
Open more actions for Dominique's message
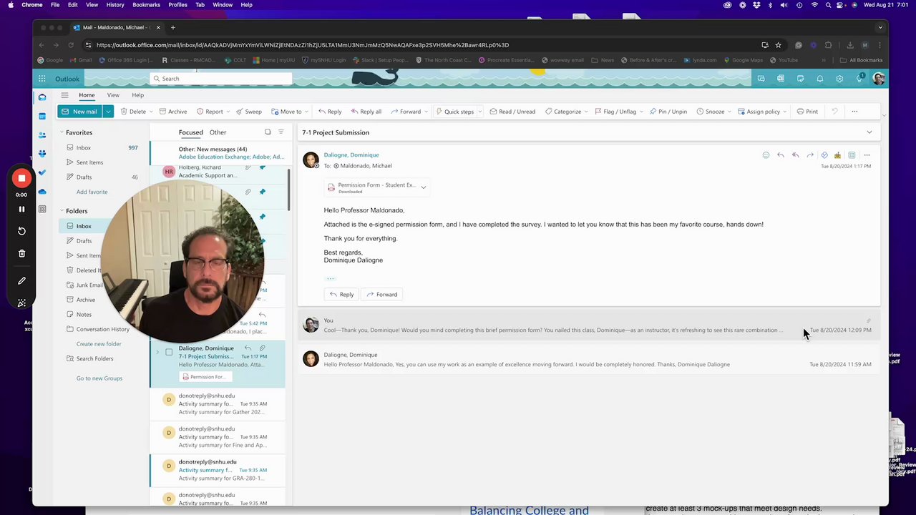[x=867, y=155]
